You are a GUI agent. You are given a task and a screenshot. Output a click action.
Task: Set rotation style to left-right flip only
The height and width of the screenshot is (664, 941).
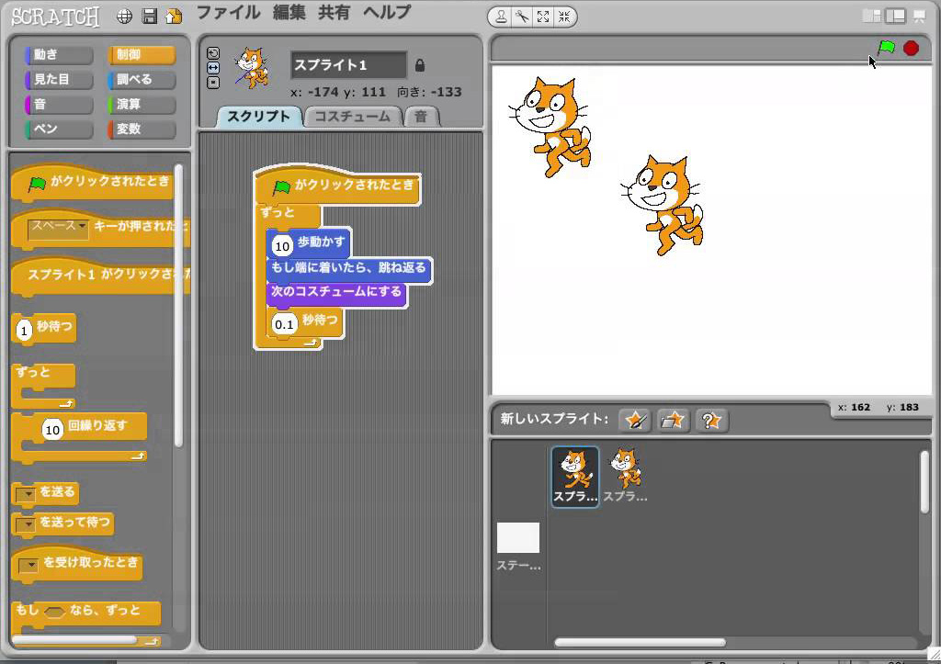tap(213, 68)
